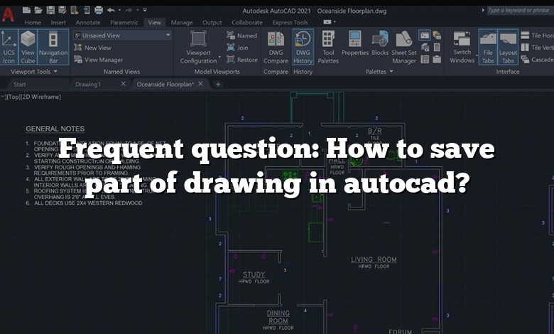Open the Redo history dropdown arrow
554x334 pixels.
(x=138, y=10)
